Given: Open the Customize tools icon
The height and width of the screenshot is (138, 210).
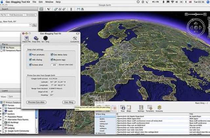Looking at the screenshot, I should coord(74,38).
